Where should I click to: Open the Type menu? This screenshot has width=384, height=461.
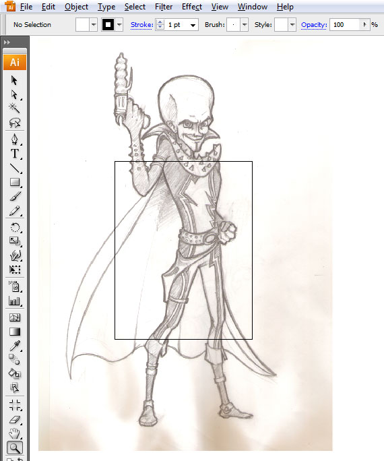[106, 7]
